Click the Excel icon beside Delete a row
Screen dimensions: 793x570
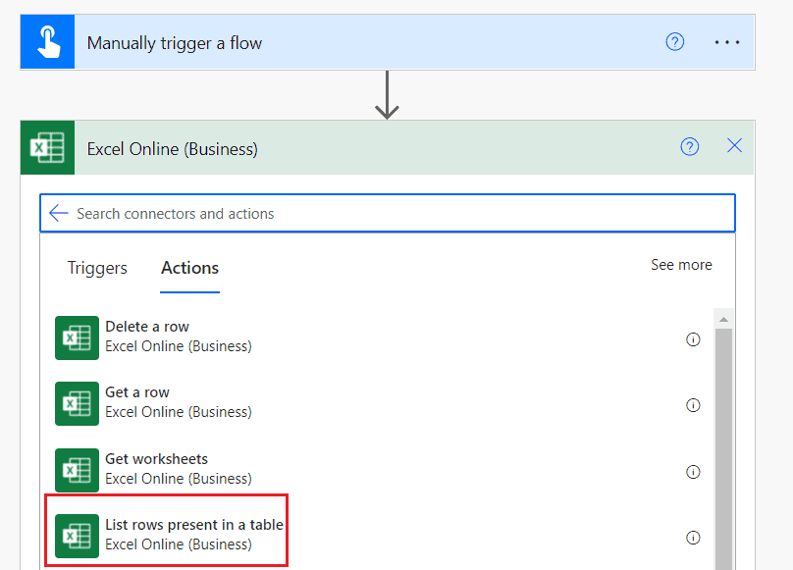pyautogui.click(x=77, y=337)
